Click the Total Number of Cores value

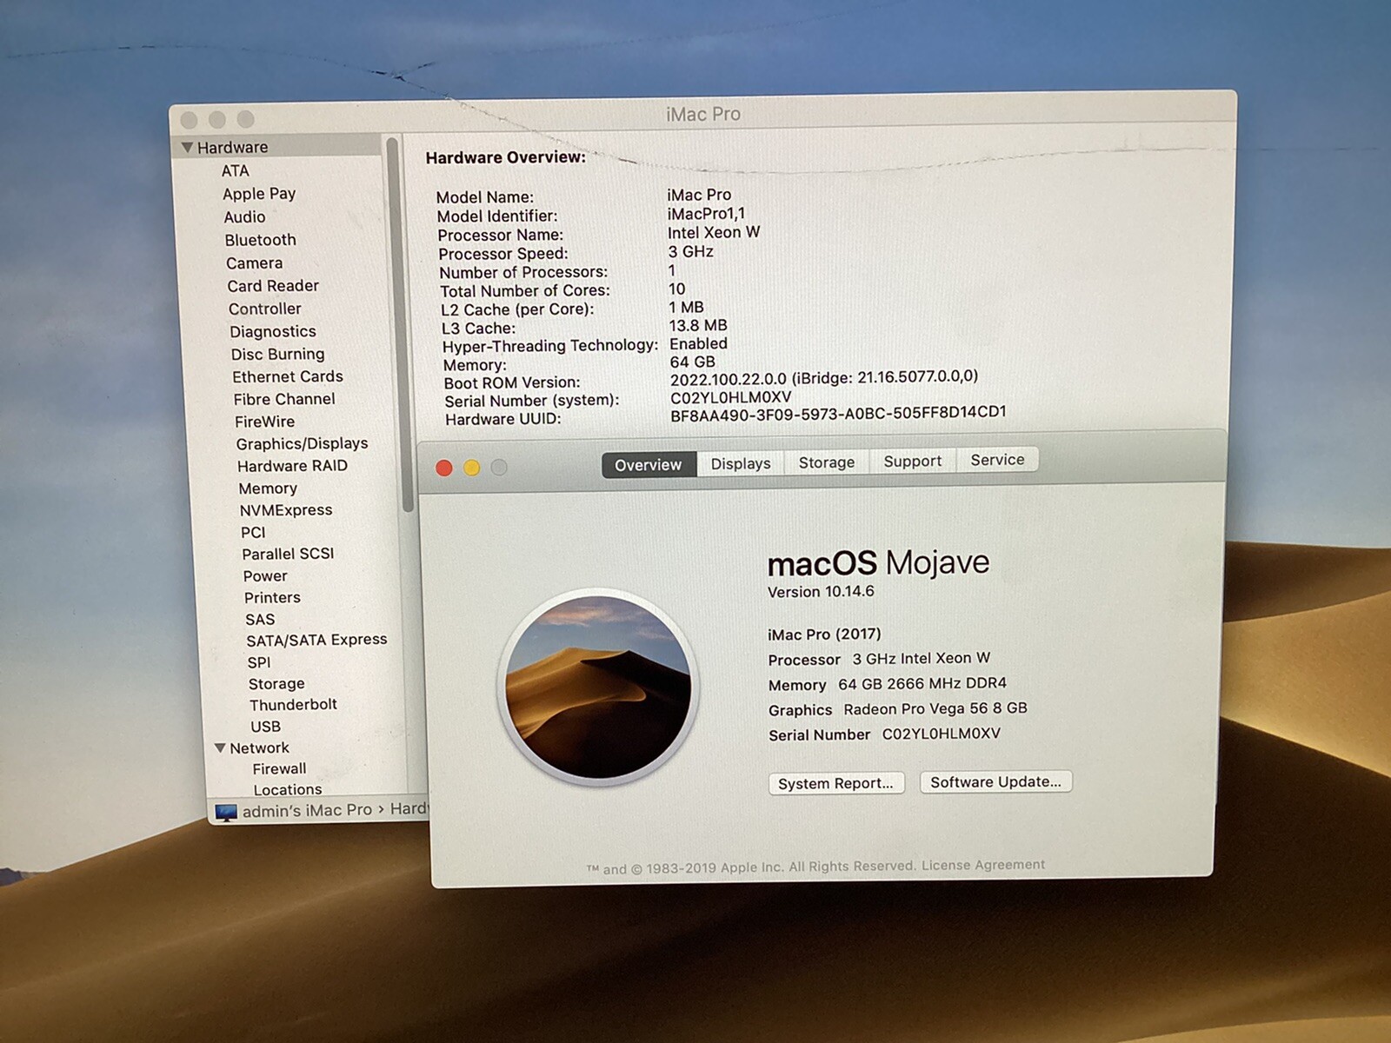[677, 289]
